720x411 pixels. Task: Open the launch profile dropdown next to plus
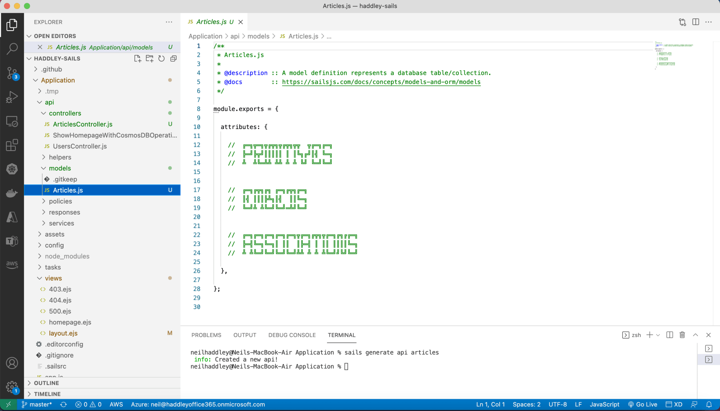pos(658,335)
